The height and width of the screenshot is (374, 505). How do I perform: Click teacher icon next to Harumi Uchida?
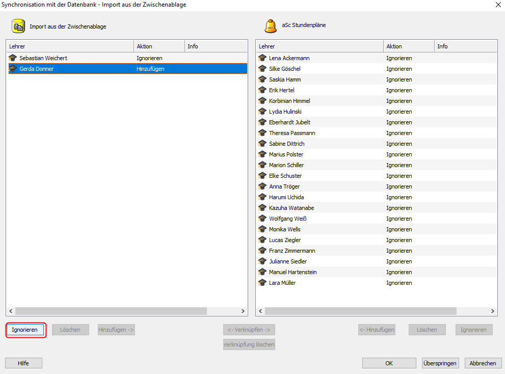click(262, 197)
